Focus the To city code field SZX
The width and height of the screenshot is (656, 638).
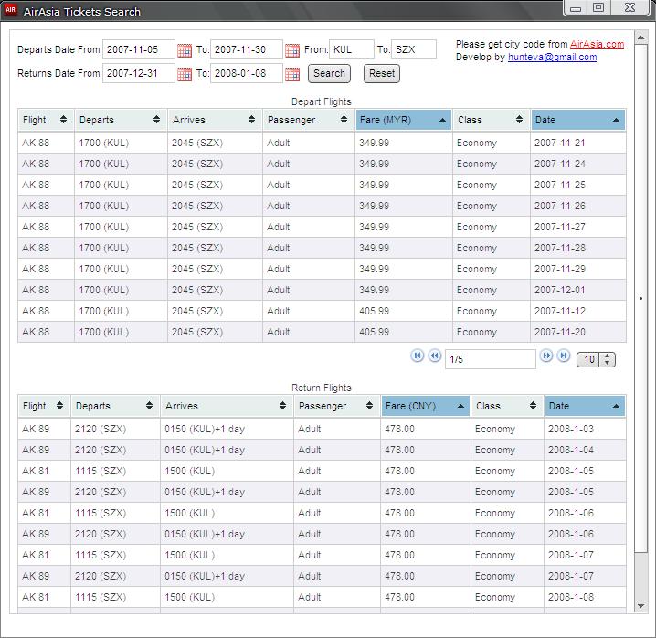click(x=414, y=50)
